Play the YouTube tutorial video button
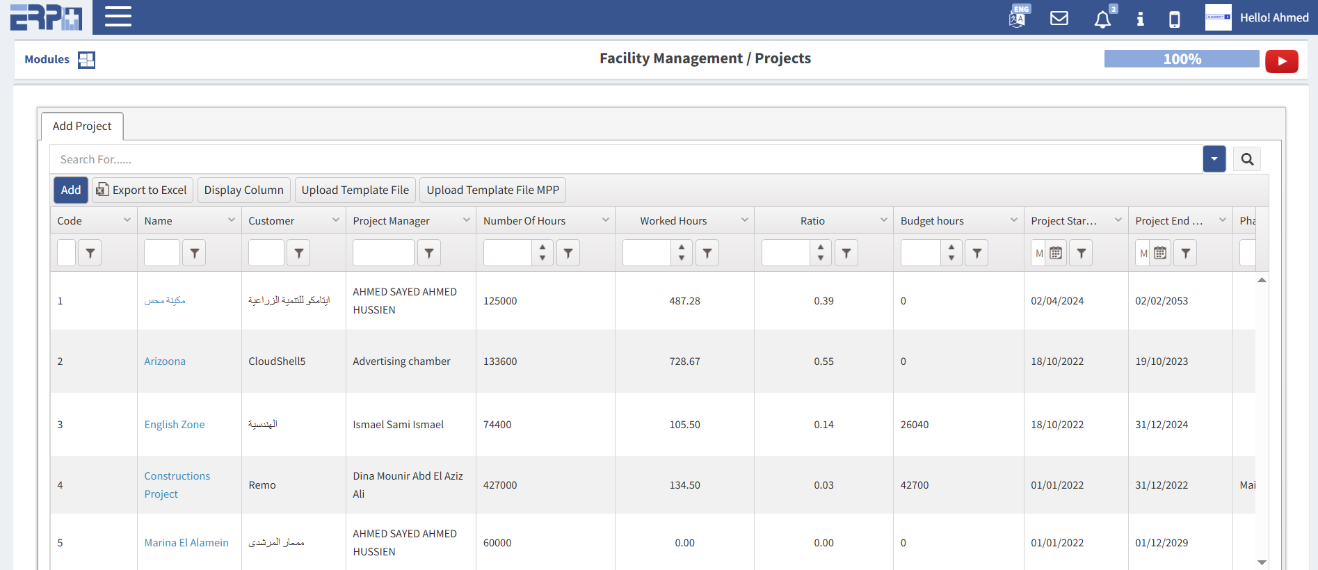 pyautogui.click(x=1281, y=61)
